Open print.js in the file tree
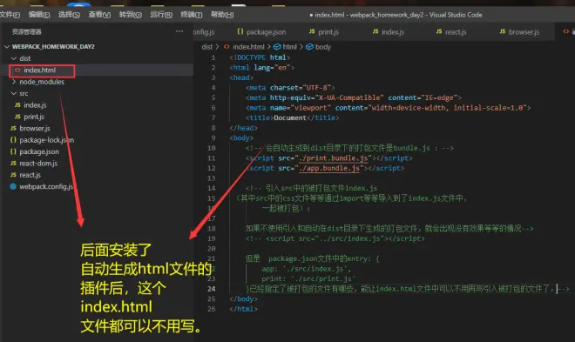Image resolution: width=575 pixels, height=342 pixels. pyautogui.click(x=34, y=117)
